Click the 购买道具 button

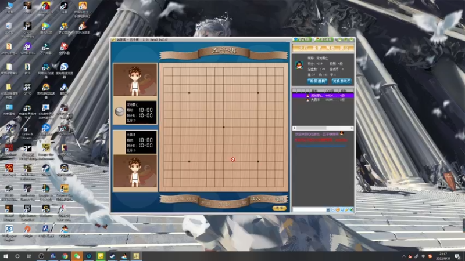pyautogui.click(x=317, y=81)
